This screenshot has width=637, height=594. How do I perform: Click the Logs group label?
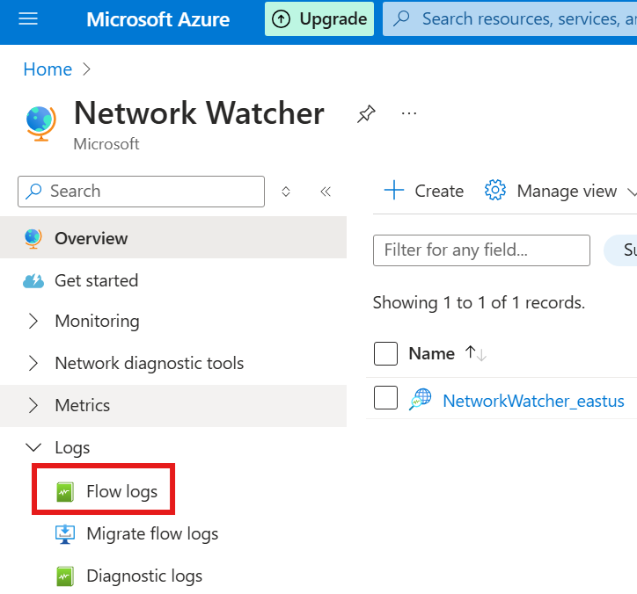pyautogui.click(x=72, y=448)
